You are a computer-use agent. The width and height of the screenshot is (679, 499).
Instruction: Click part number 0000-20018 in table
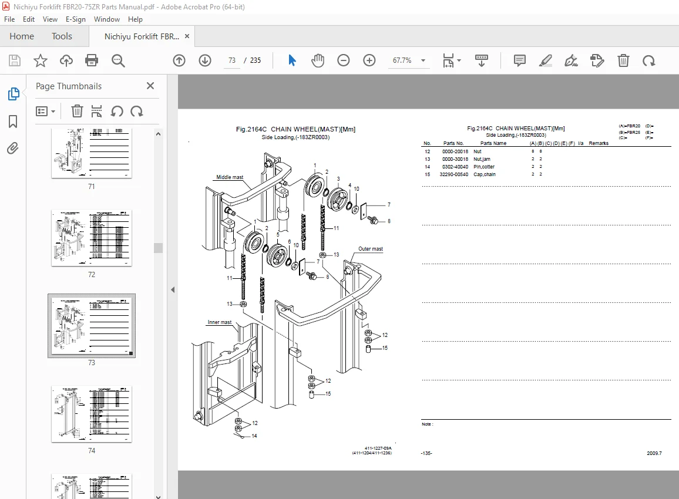(x=455, y=151)
